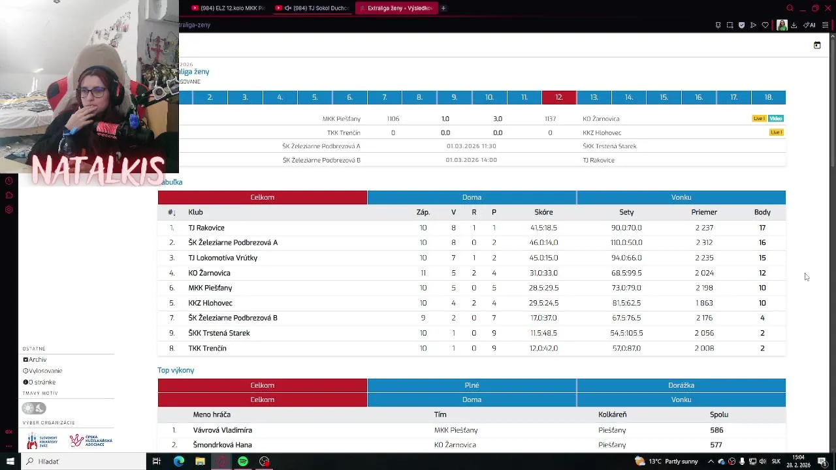The height and width of the screenshot is (470, 836).
Task: Select round 13 in the round selector
Action: 594,97
